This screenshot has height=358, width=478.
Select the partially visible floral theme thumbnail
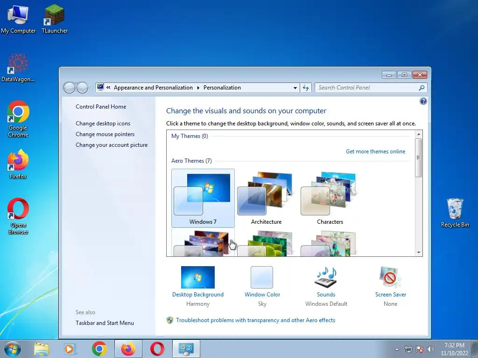(330, 243)
